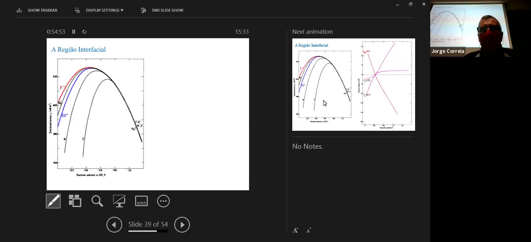Black out the slide show screen

pos(119,201)
